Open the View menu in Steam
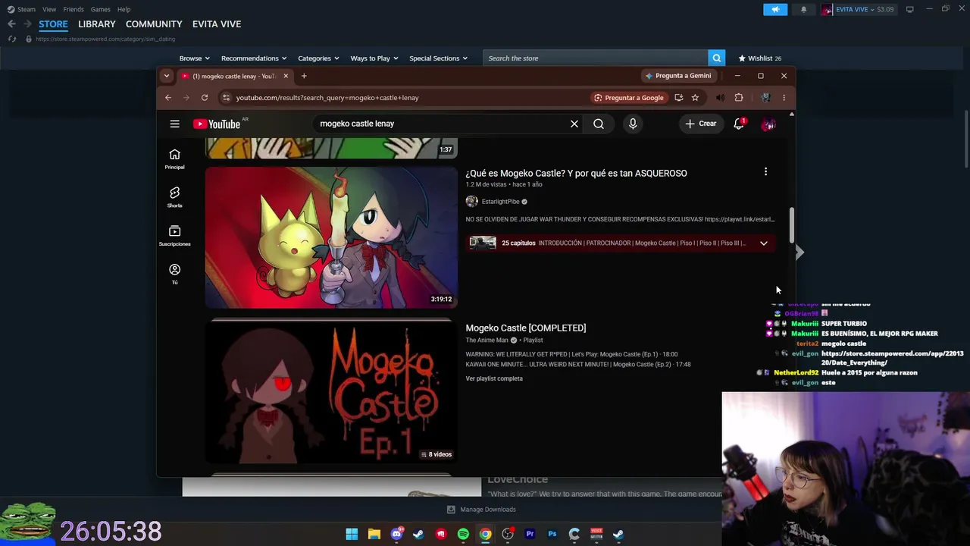The height and width of the screenshot is (546, 970). 49,9
